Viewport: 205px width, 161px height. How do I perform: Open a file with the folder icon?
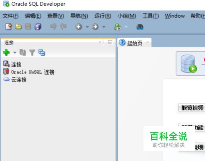(x=18, y=27)
